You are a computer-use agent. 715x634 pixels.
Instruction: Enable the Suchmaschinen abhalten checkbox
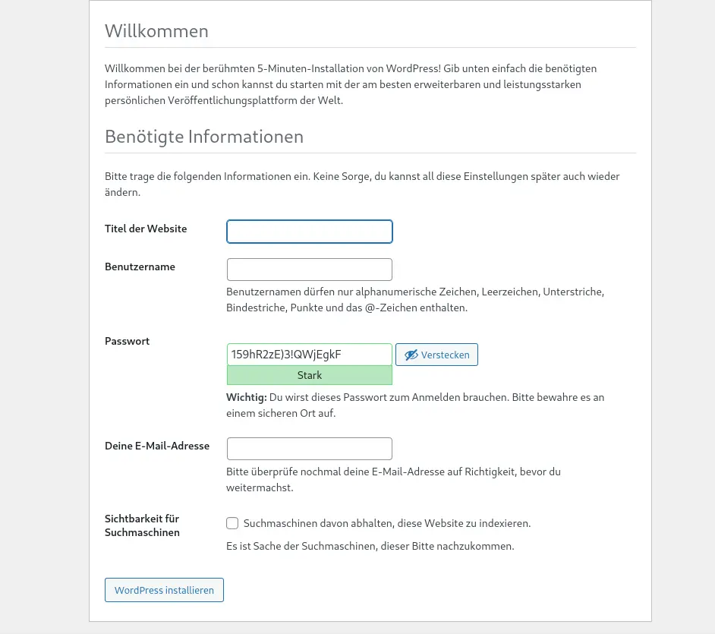(232, 523)
